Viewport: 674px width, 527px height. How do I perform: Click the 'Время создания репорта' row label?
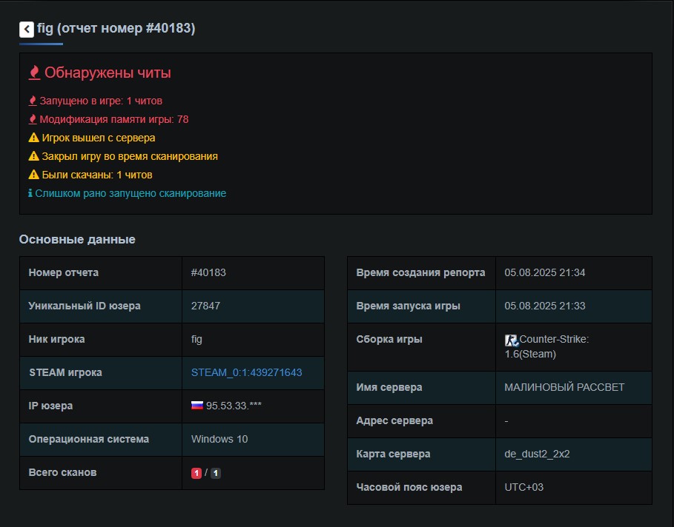(421, 272)
